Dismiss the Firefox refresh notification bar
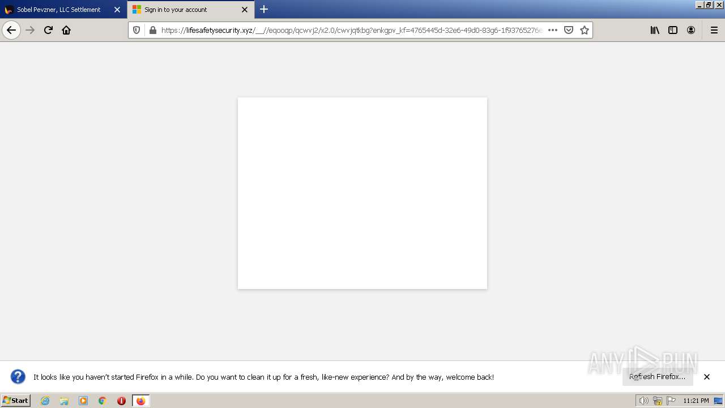This screenshot has width=725, height=408. [707, 377]
